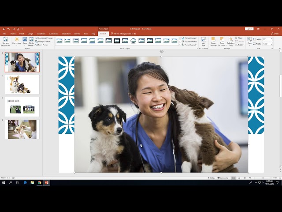Viewport: 282px width, 212px height.
Task: Switch to Normal view in status bar
Action: (234, 178)
